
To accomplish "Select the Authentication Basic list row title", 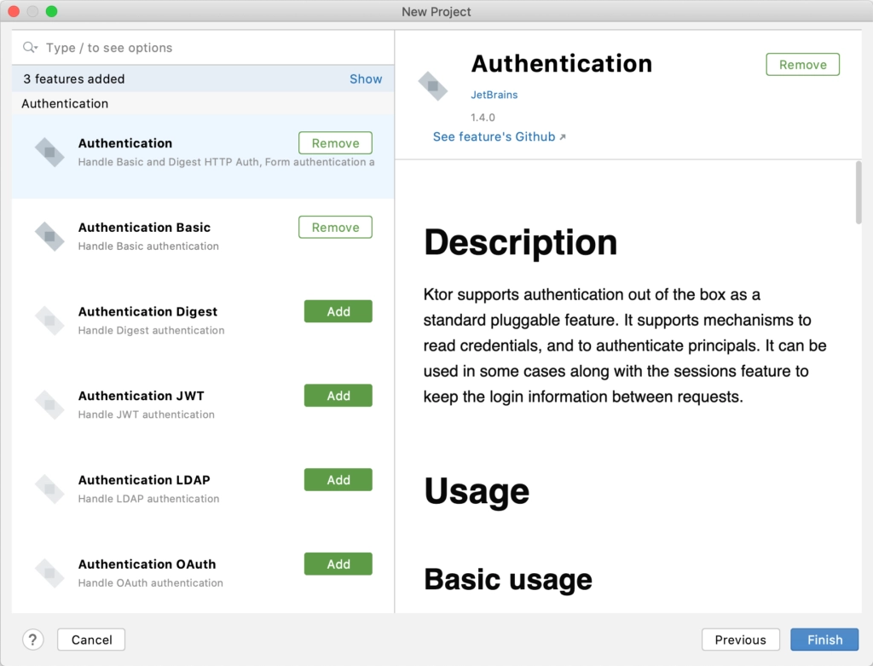I will point(144,227).
